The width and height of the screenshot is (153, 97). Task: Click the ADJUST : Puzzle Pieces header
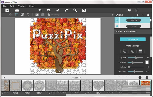[125, 32]
